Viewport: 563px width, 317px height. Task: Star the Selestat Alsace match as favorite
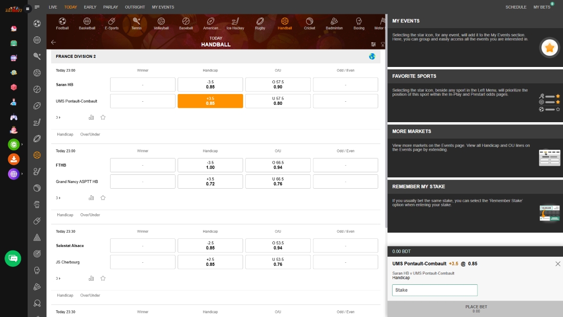click(103, 278)
